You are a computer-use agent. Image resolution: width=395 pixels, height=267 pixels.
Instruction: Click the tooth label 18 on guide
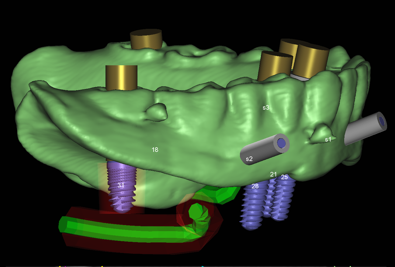click(x=155, y=149)
